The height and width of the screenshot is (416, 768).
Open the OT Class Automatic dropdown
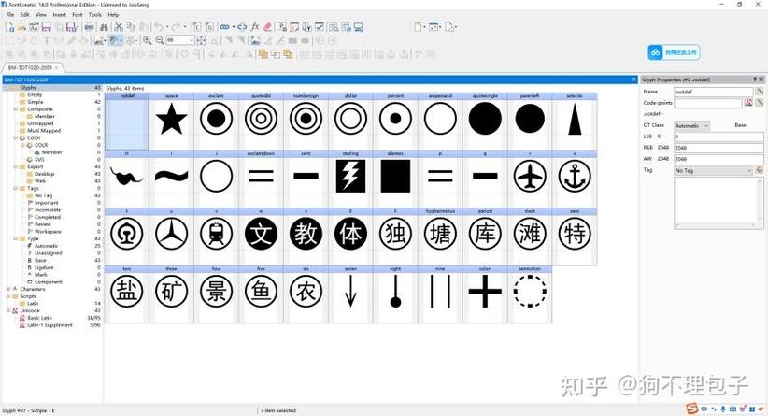691,126
